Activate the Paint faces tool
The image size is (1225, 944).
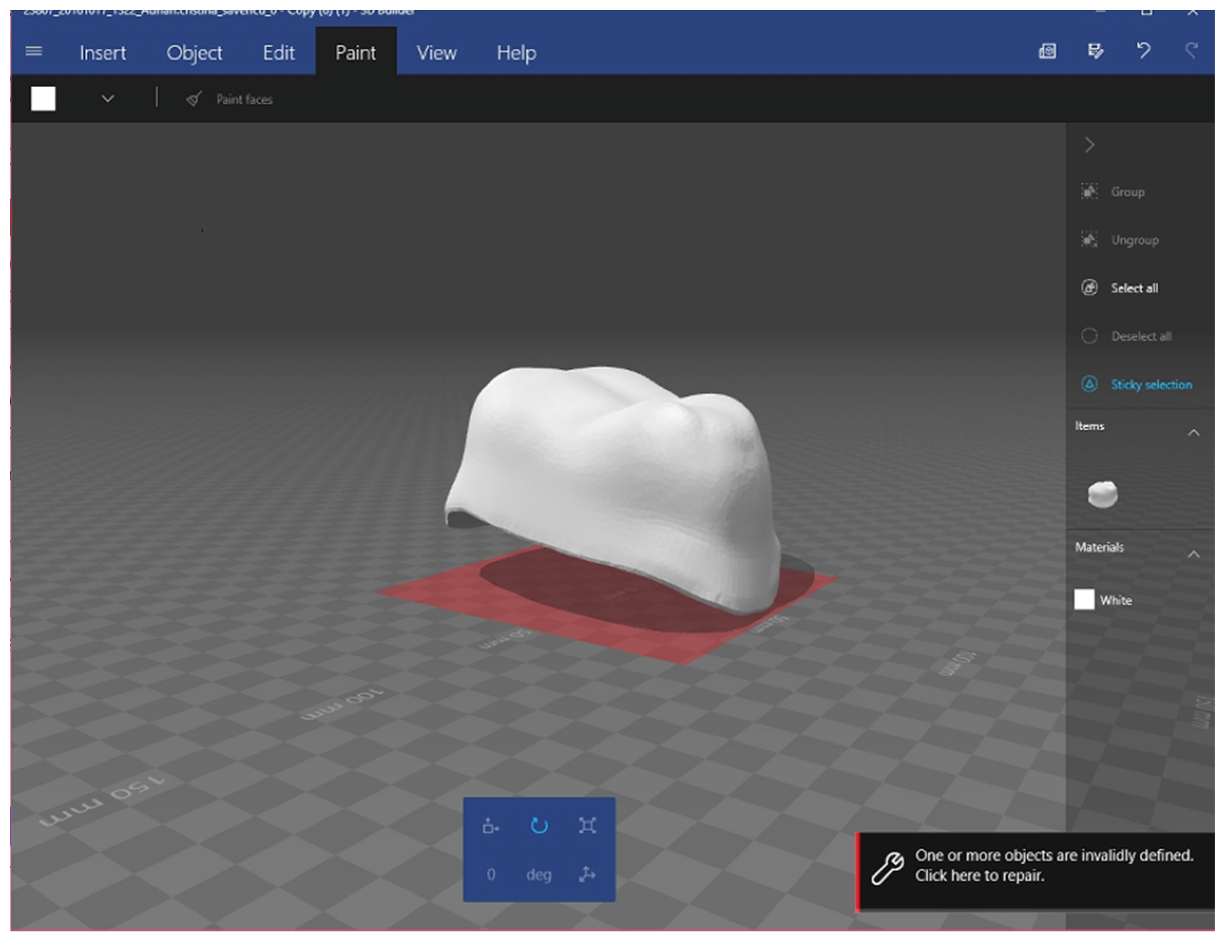click(x=230, y=99)
